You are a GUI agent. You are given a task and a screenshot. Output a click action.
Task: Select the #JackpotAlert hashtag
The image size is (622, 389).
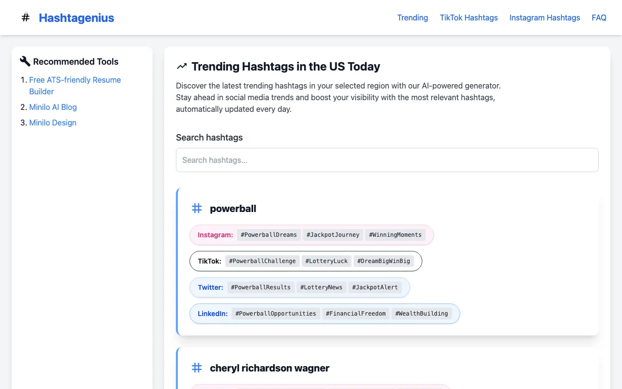click(375, 287)
